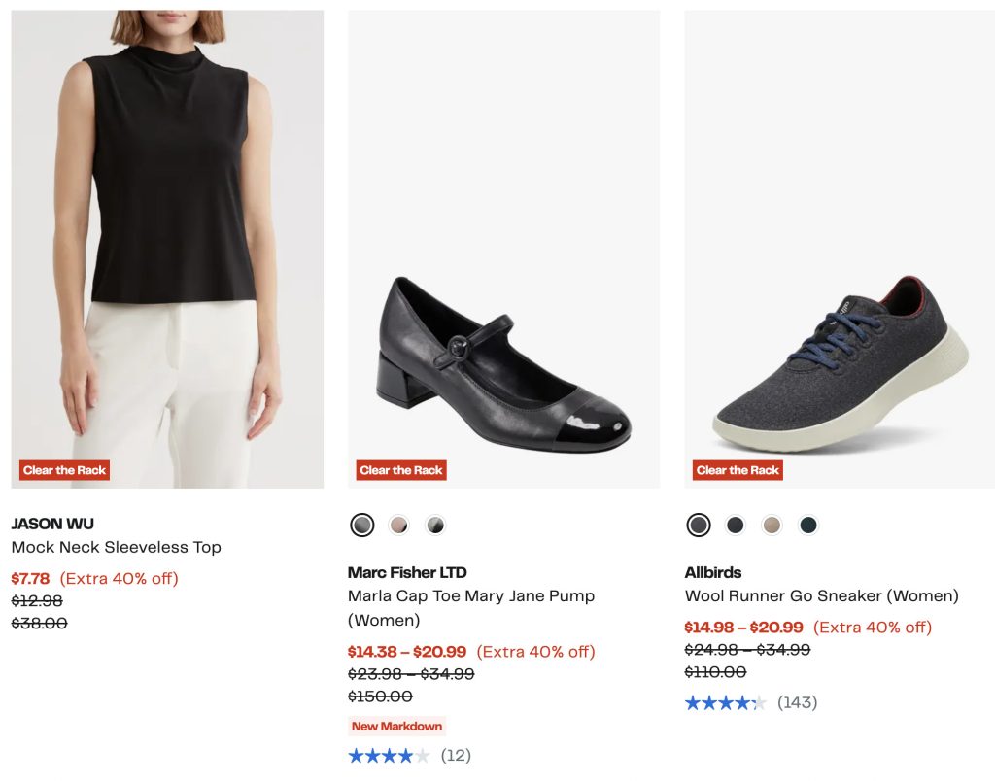The height and width of the screenshot is (781, 995).
Task: Choose the second dark swatch for Allbirds sneaker
Action: (736, 526)
